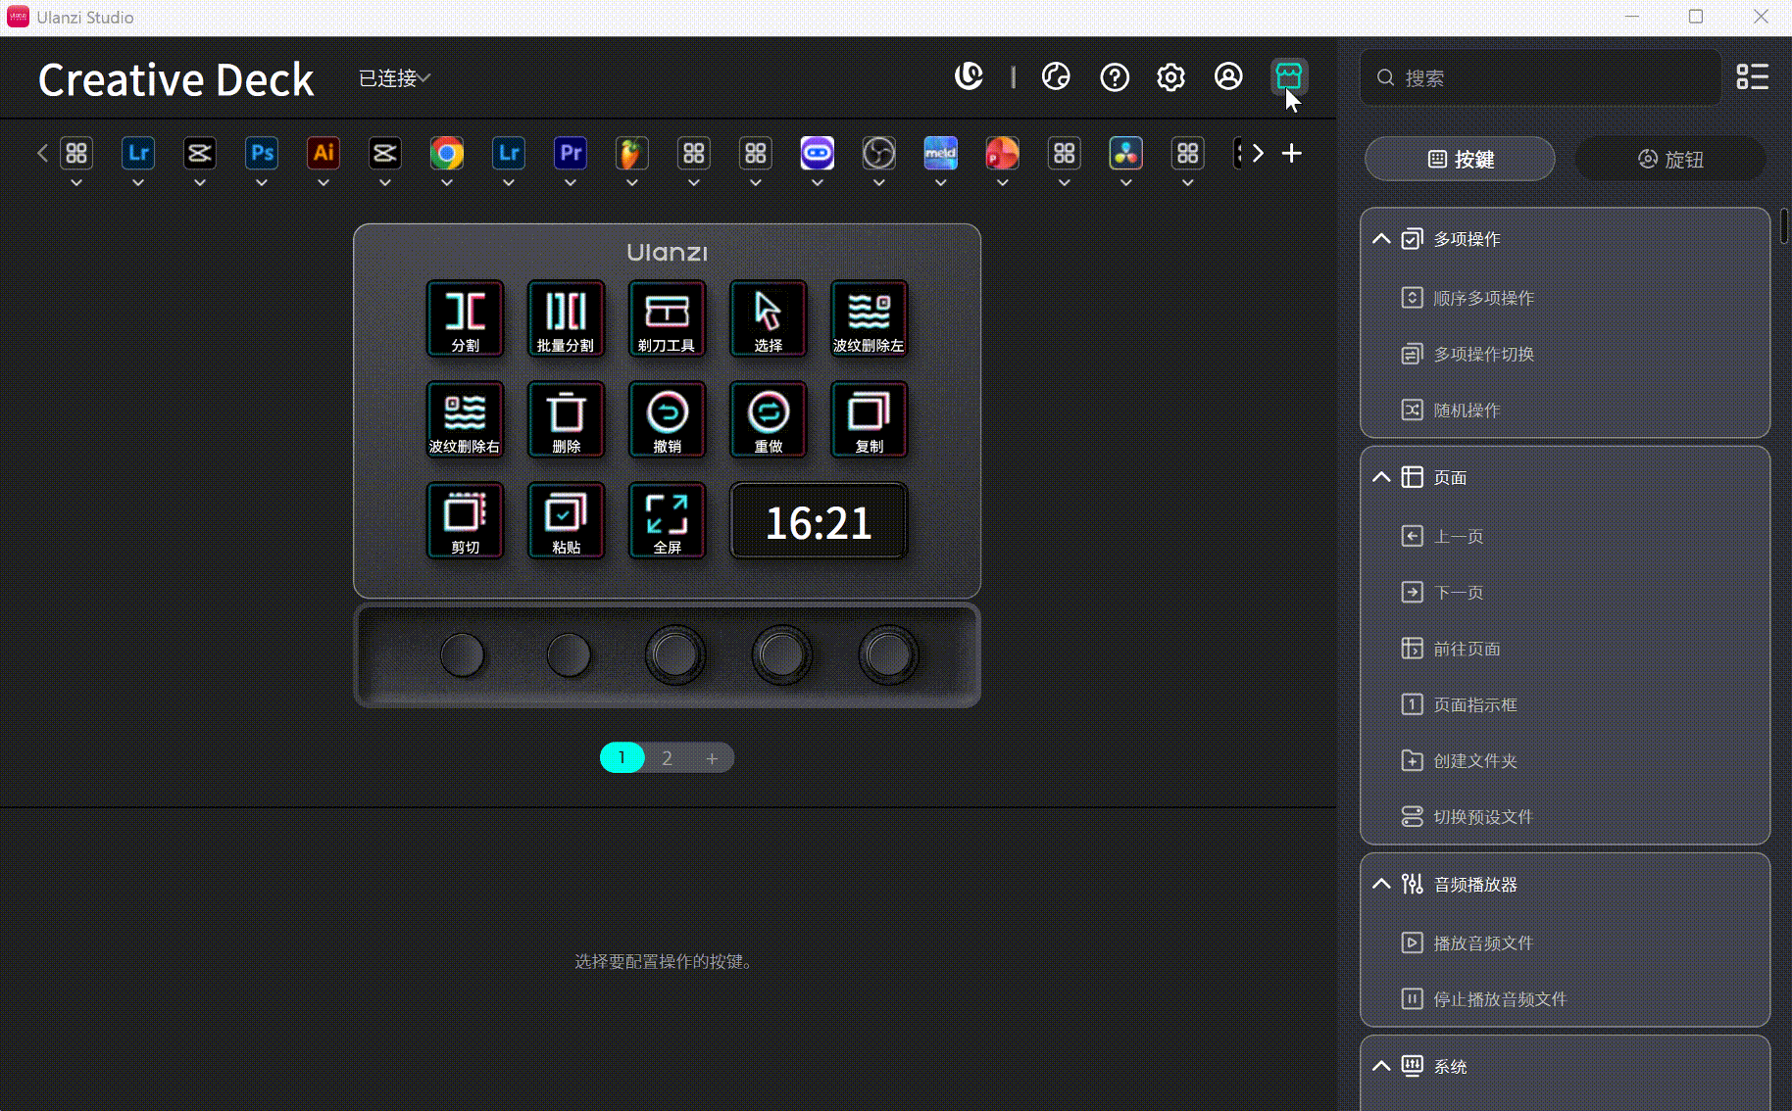Select page 2 at the bottom
The height and width of the screenshot is (1111, 1792).
point(667,757)
